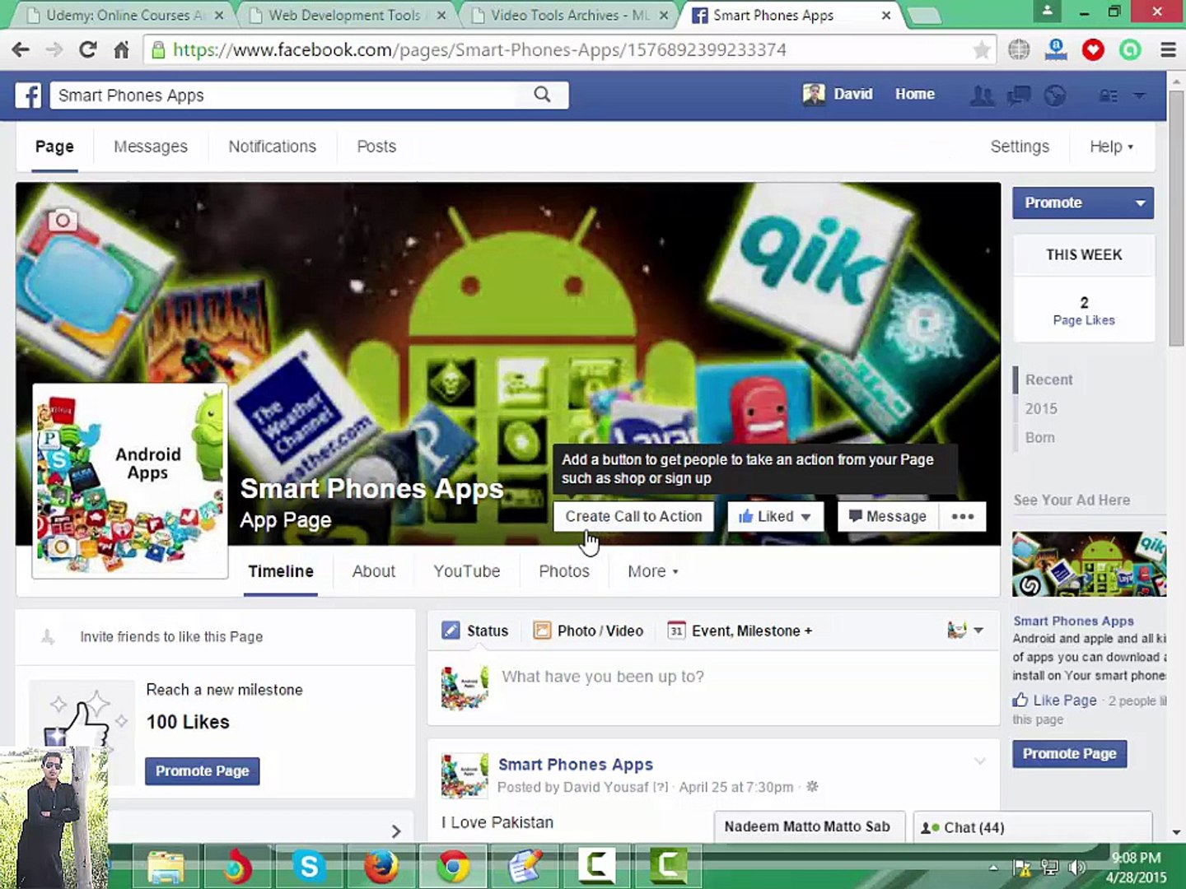
Task: Open three-dots more options button
Action: 963,516
